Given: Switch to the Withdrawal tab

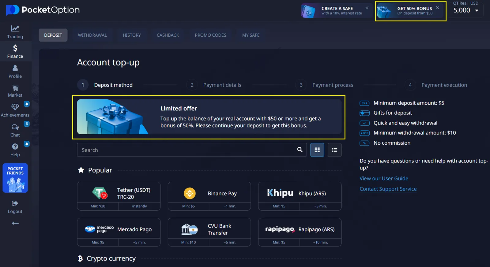Looking at the screenshot, I should click(92, 35).
